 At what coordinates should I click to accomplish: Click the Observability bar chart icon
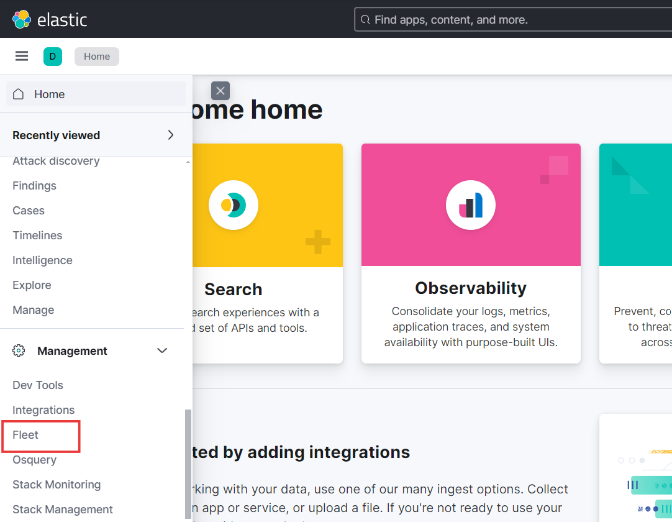tap(471, 205)
